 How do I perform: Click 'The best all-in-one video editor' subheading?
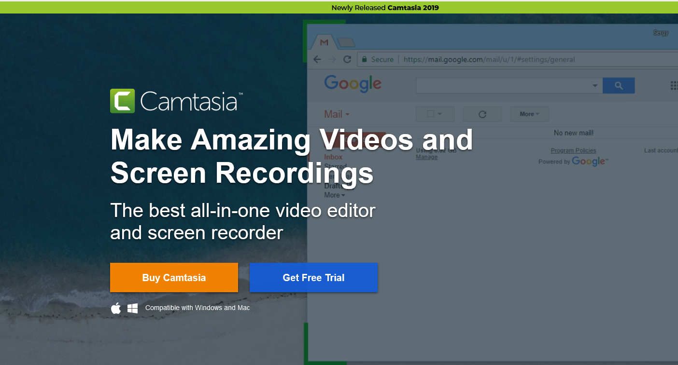(x=243, y=210)
